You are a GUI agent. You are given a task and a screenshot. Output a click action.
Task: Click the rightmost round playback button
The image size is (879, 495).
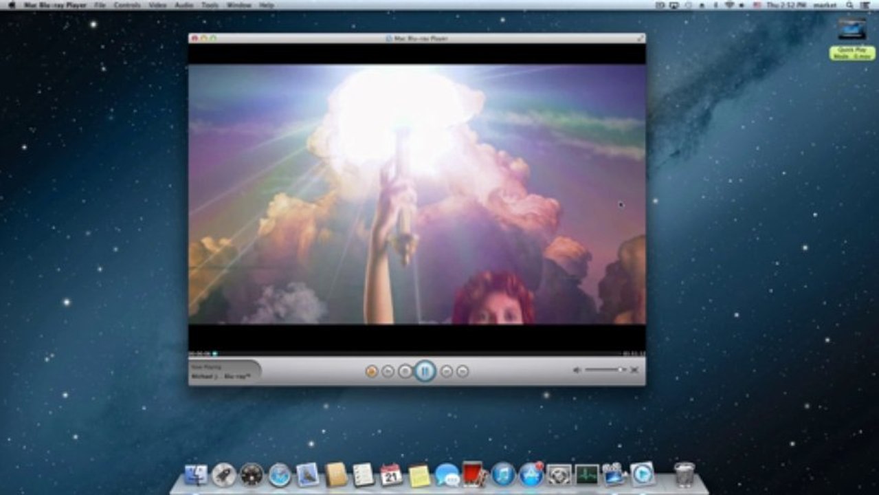click(463, 371)
